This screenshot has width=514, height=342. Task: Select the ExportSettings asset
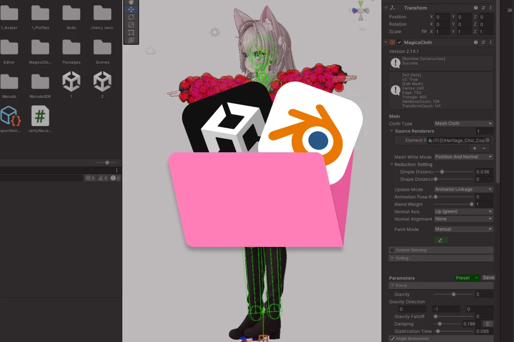10,119
